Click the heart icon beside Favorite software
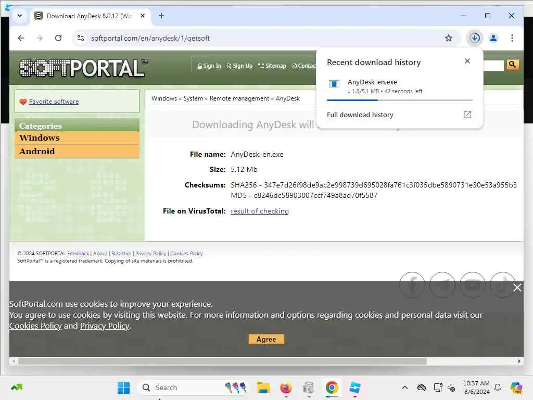 pos(23,102)
